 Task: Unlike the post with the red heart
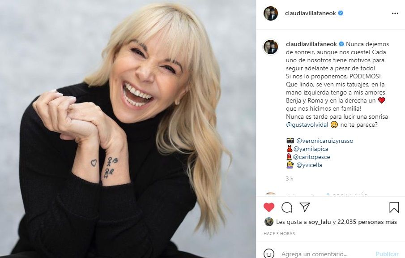[x=269, y=207]
